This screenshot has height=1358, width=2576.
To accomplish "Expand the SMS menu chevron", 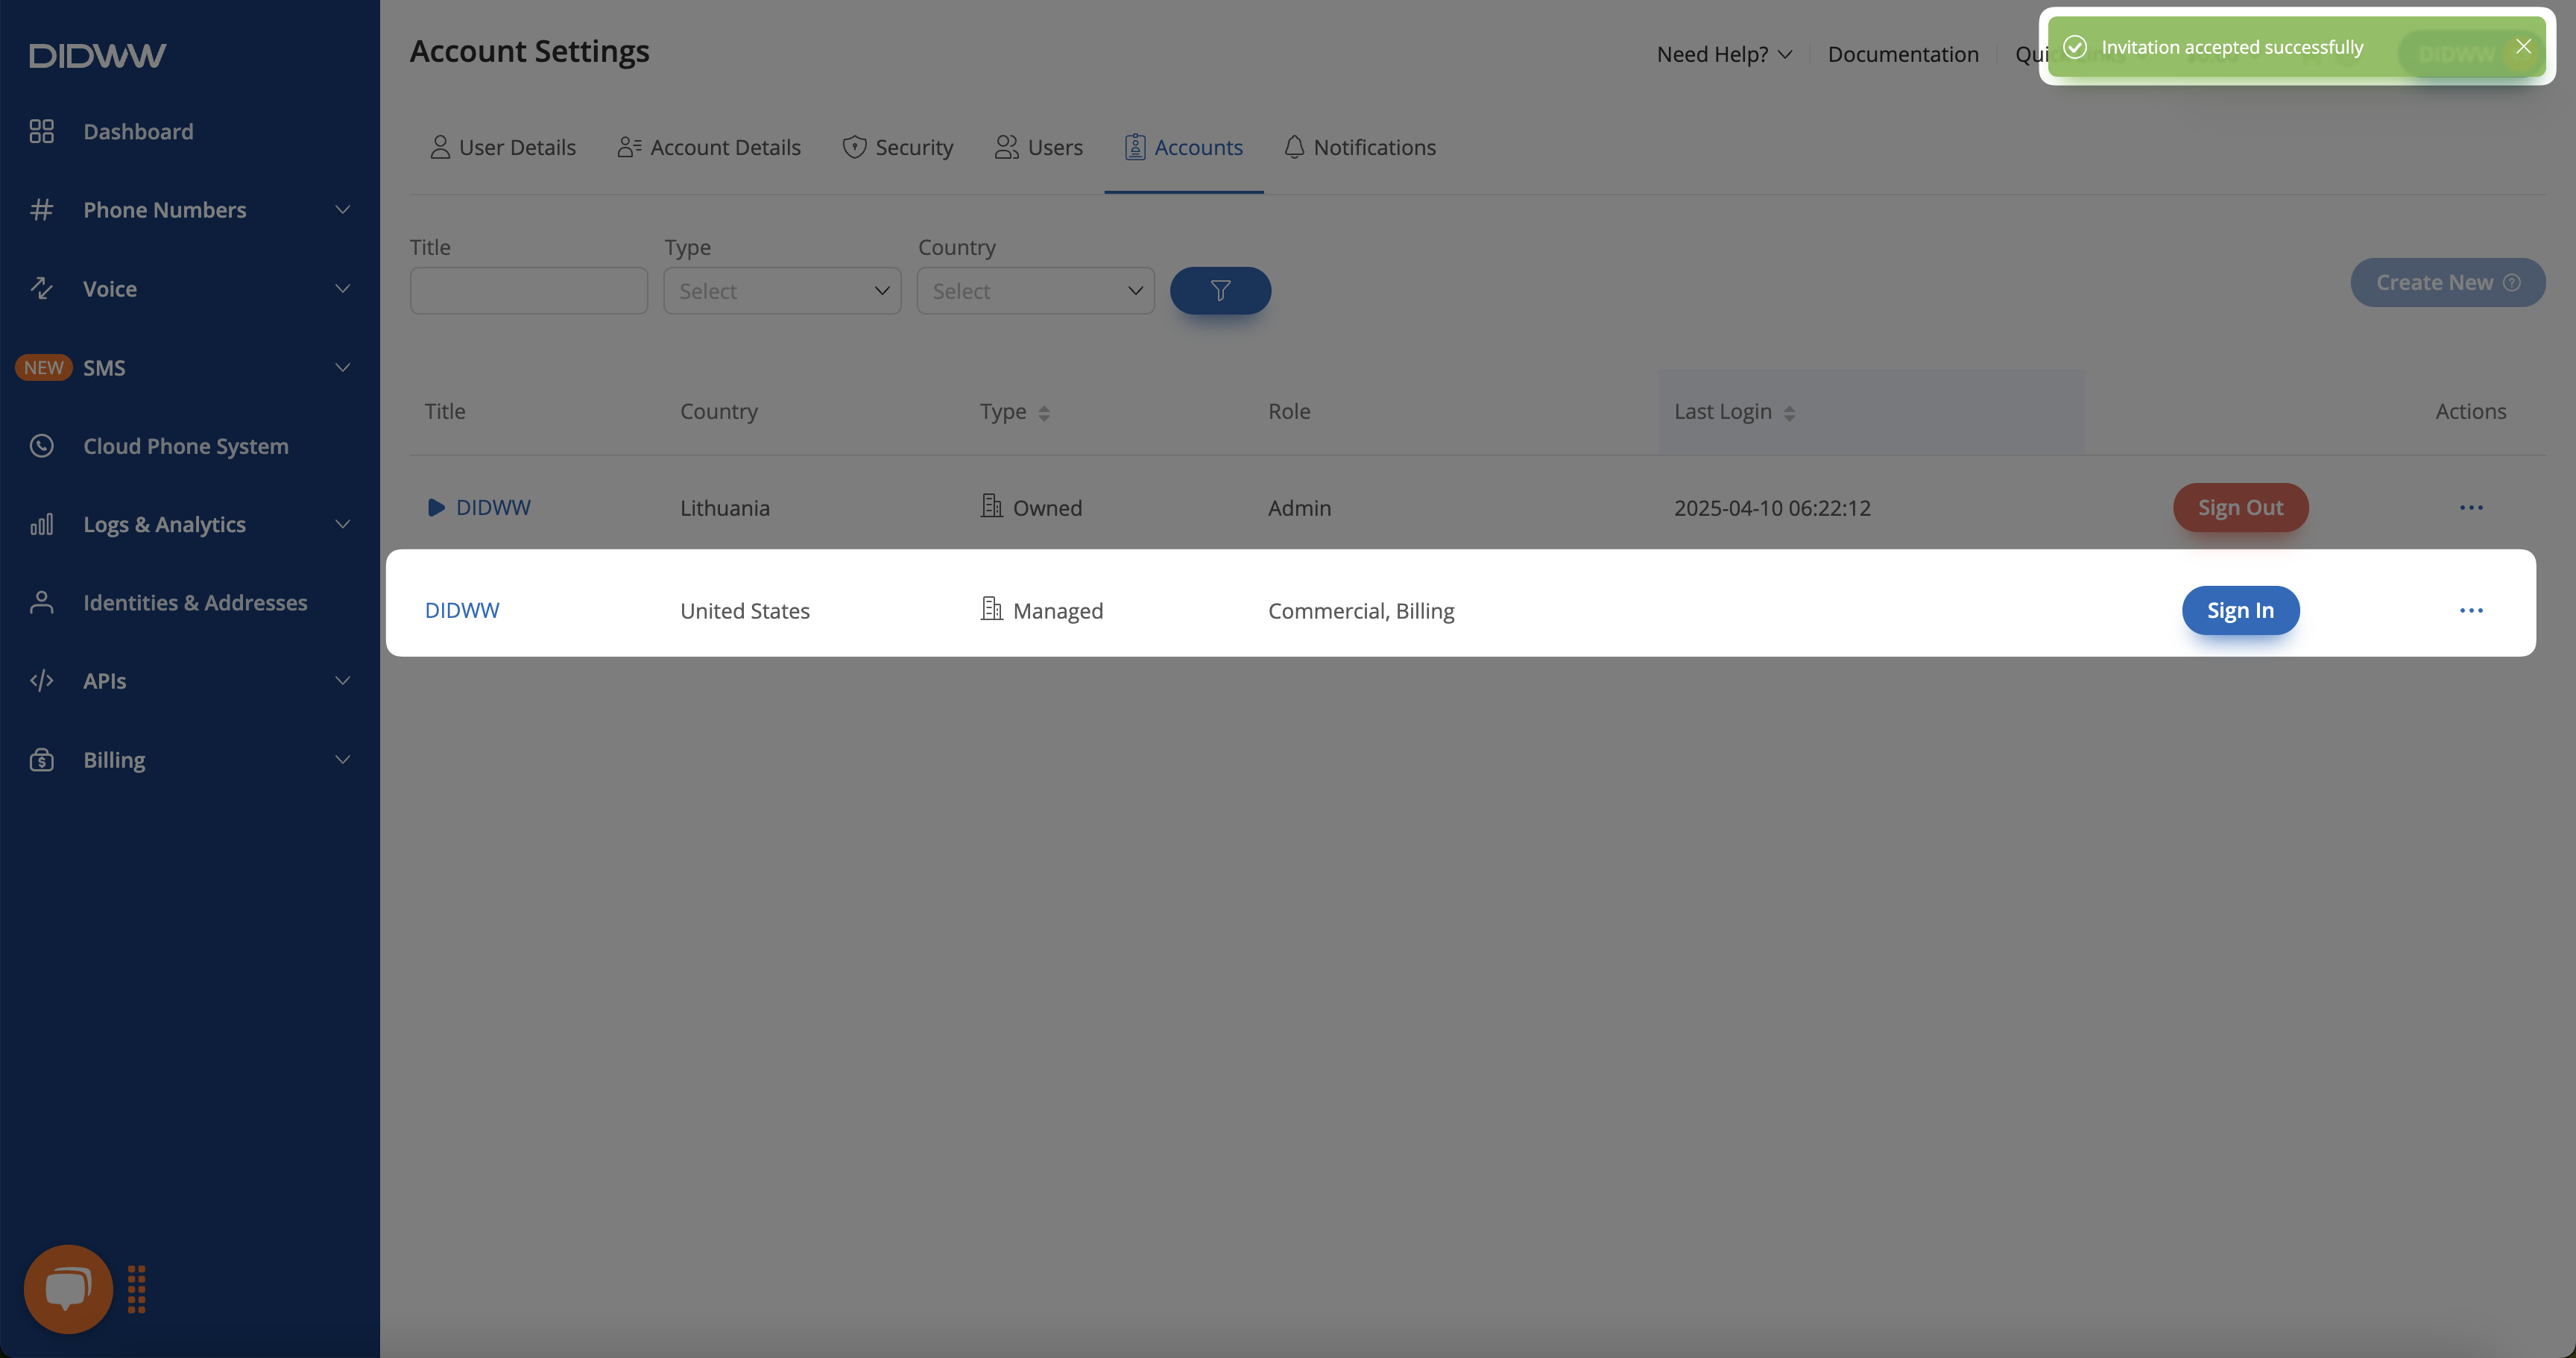I will click(x=342, y=367).
